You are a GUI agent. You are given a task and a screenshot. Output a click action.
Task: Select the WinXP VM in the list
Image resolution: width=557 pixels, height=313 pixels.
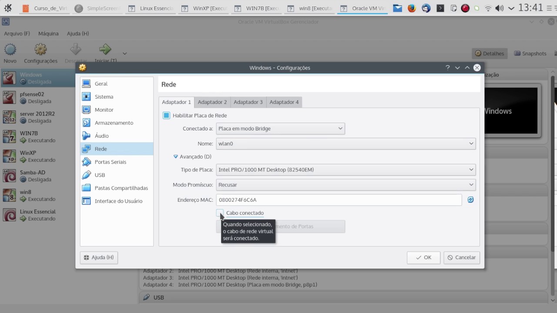pyautogui.click(x=38, y=156)
